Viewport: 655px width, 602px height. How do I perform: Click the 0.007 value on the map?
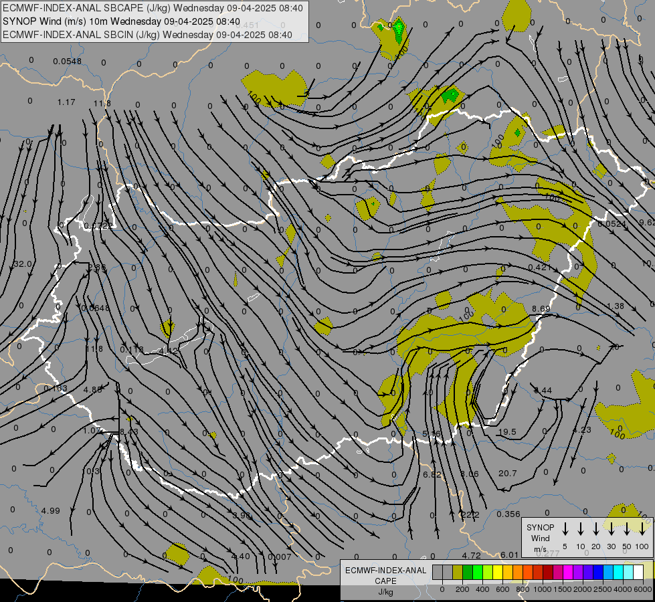280,557
